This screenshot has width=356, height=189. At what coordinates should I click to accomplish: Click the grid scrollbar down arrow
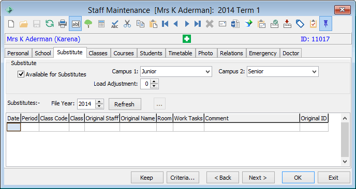pyautogui.click(x=345, y=162)
